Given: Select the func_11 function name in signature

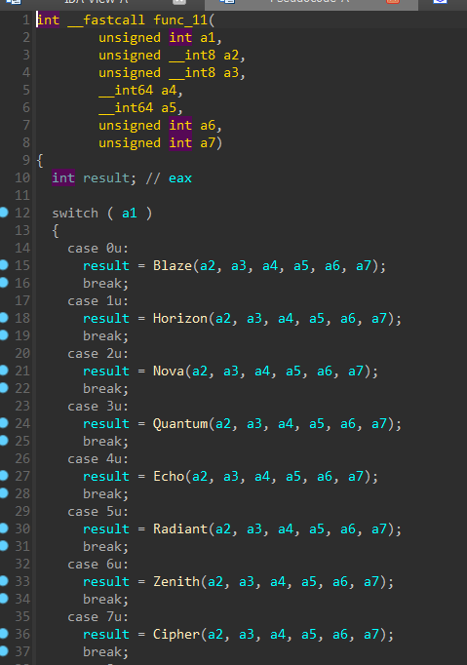Looking at the screenshot, I should click(180, 20).
